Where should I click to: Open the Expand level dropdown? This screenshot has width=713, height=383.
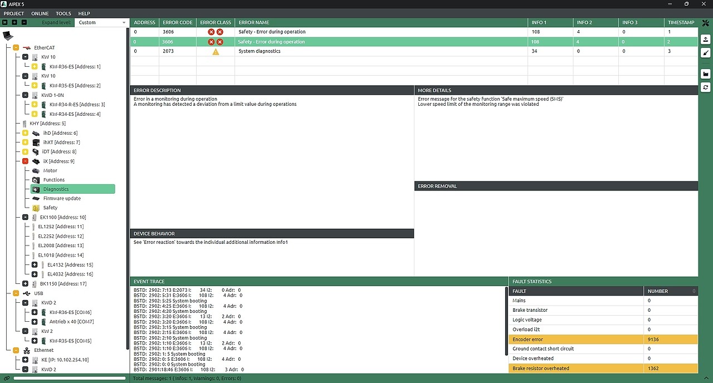coord(102,22)
